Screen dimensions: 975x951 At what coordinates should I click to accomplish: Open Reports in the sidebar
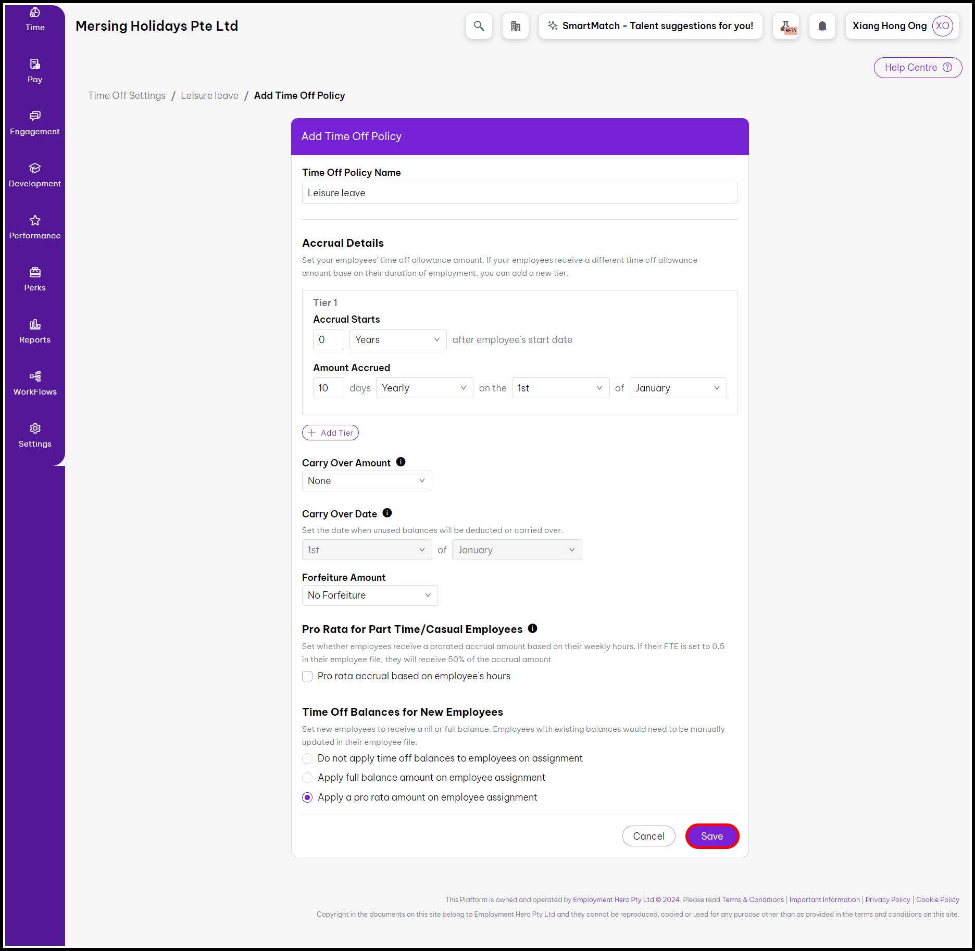pos(35,331)
